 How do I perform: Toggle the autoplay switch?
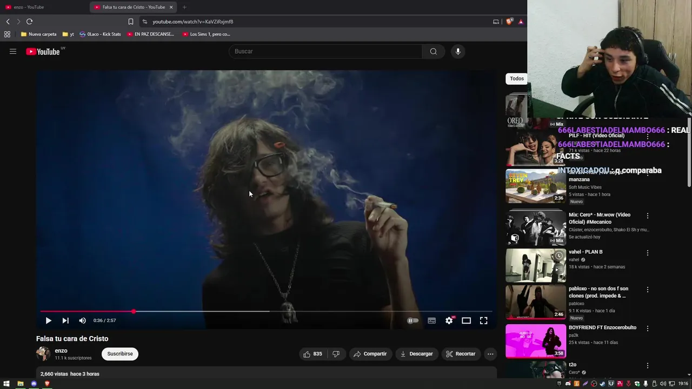point(412,320)
